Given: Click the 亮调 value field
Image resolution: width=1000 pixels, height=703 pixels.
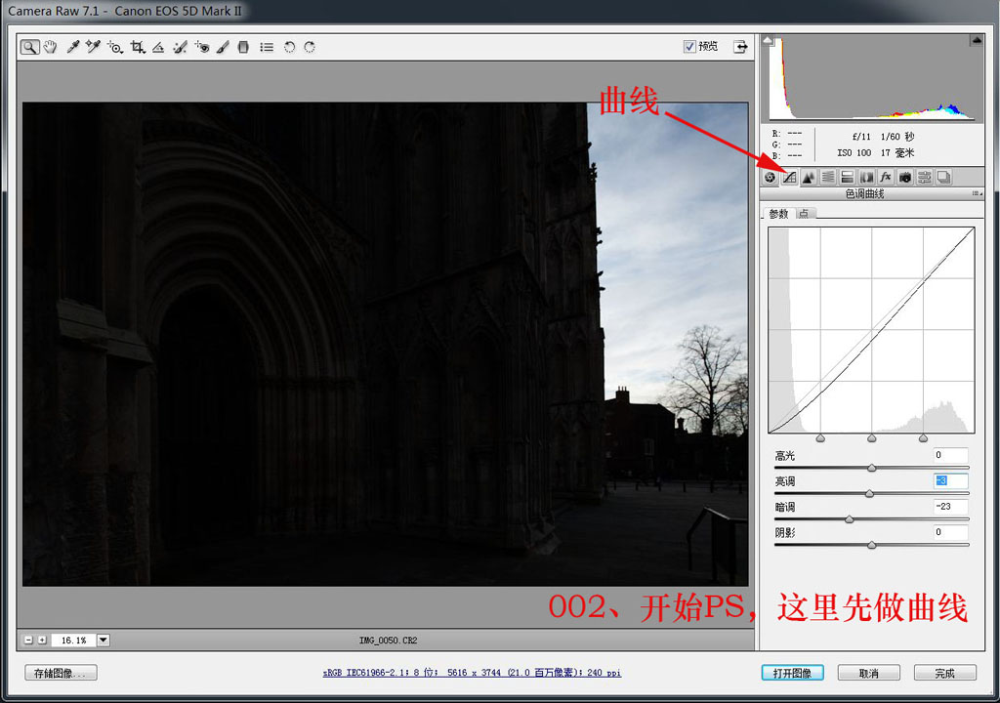Looking at the screenshot, I should tap(950, 481).
